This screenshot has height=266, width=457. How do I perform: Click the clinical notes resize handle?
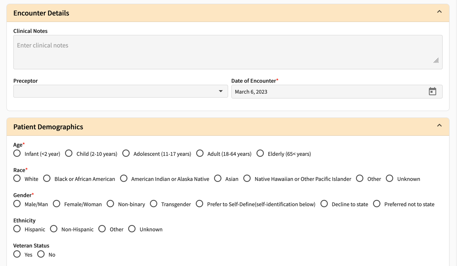click(436, 60)
